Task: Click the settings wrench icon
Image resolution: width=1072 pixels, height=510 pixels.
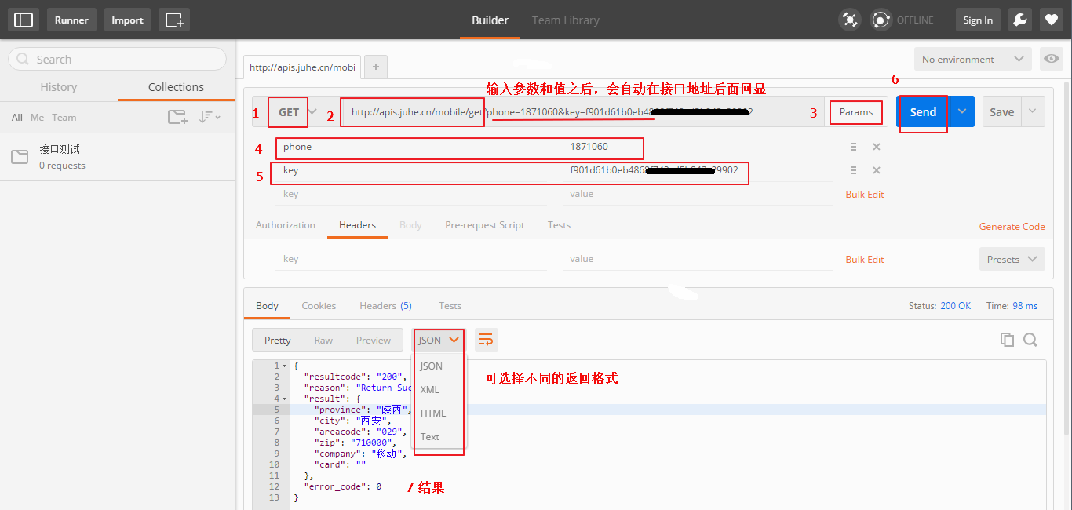Action: 1019,20
